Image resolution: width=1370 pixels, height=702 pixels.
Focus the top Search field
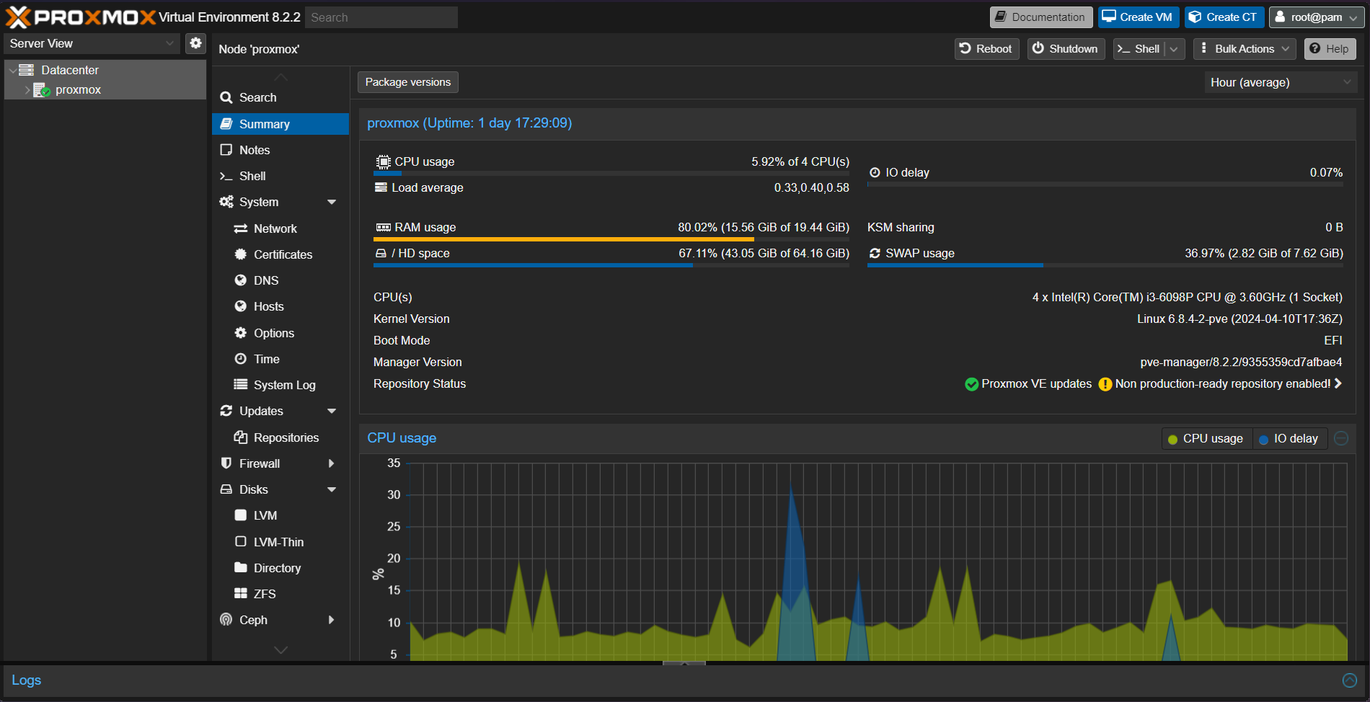(381, 17)
